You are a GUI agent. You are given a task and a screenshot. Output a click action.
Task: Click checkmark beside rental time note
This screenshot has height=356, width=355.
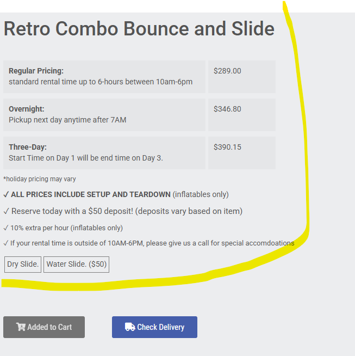(6, 243)
